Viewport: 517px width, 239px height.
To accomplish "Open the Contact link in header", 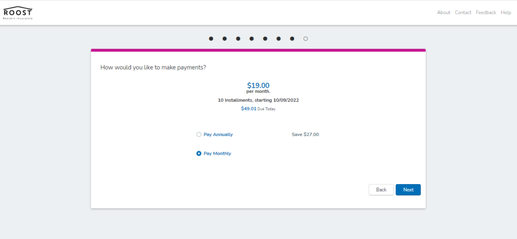I will click(463, 13).
